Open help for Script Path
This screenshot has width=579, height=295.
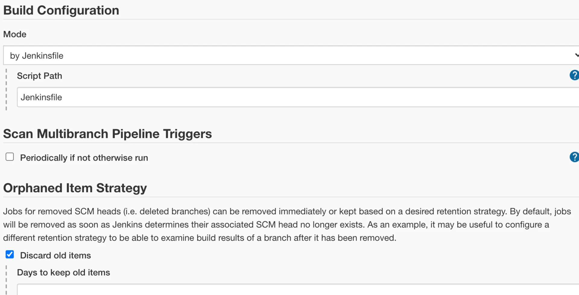pyautogui.click(x=574, y=75)
